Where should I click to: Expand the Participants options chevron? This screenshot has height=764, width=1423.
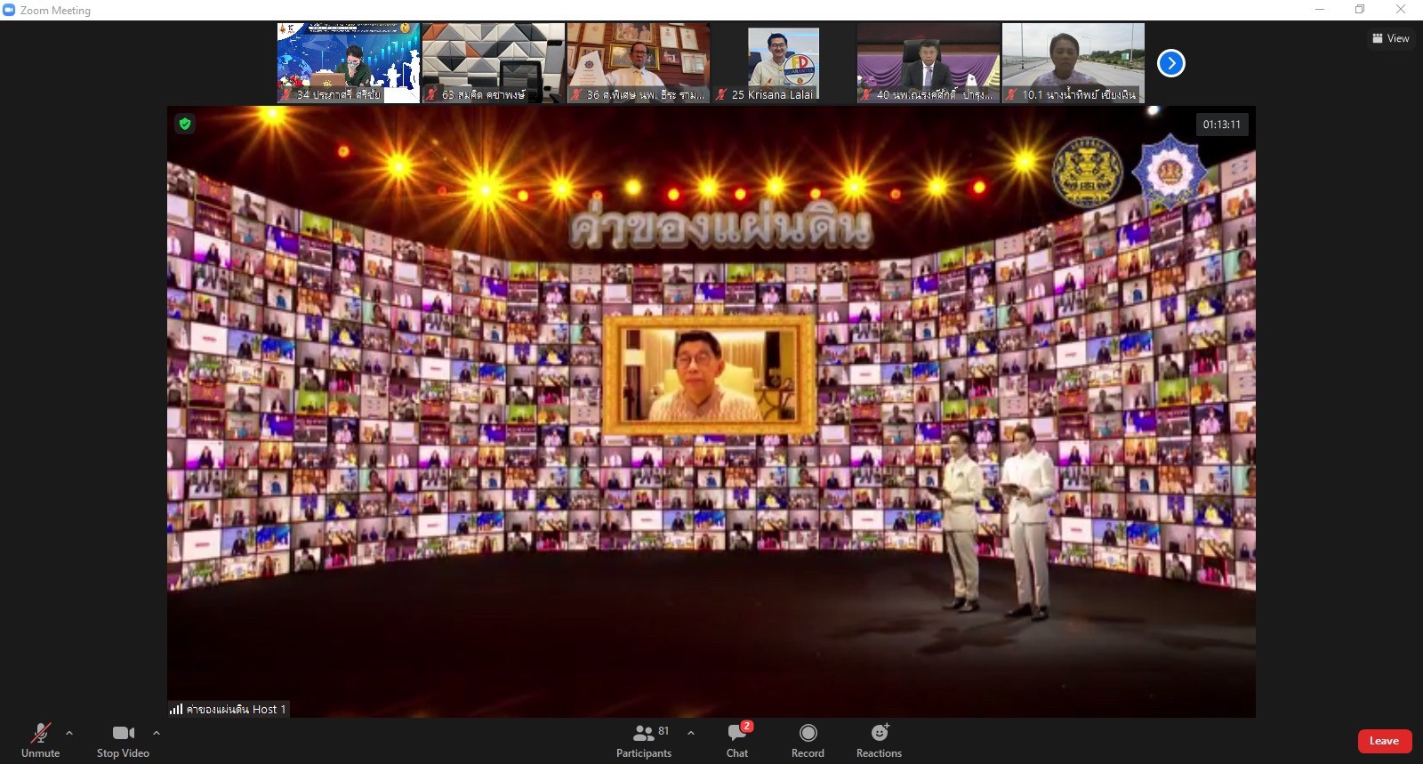point(691,733)
